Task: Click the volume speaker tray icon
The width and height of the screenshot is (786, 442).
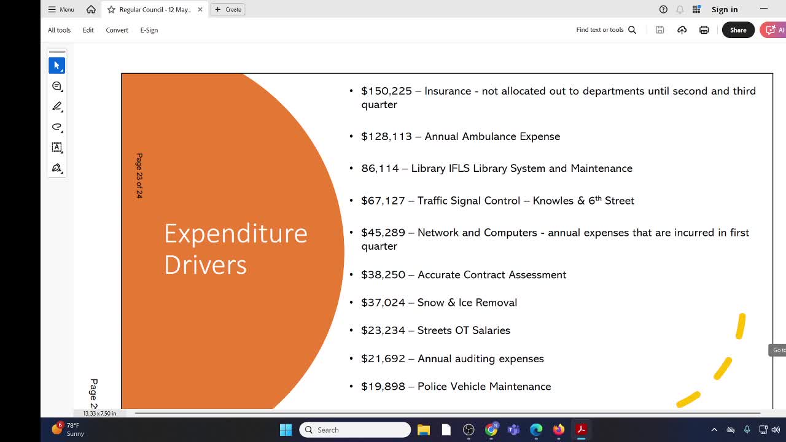Action: 776,430
